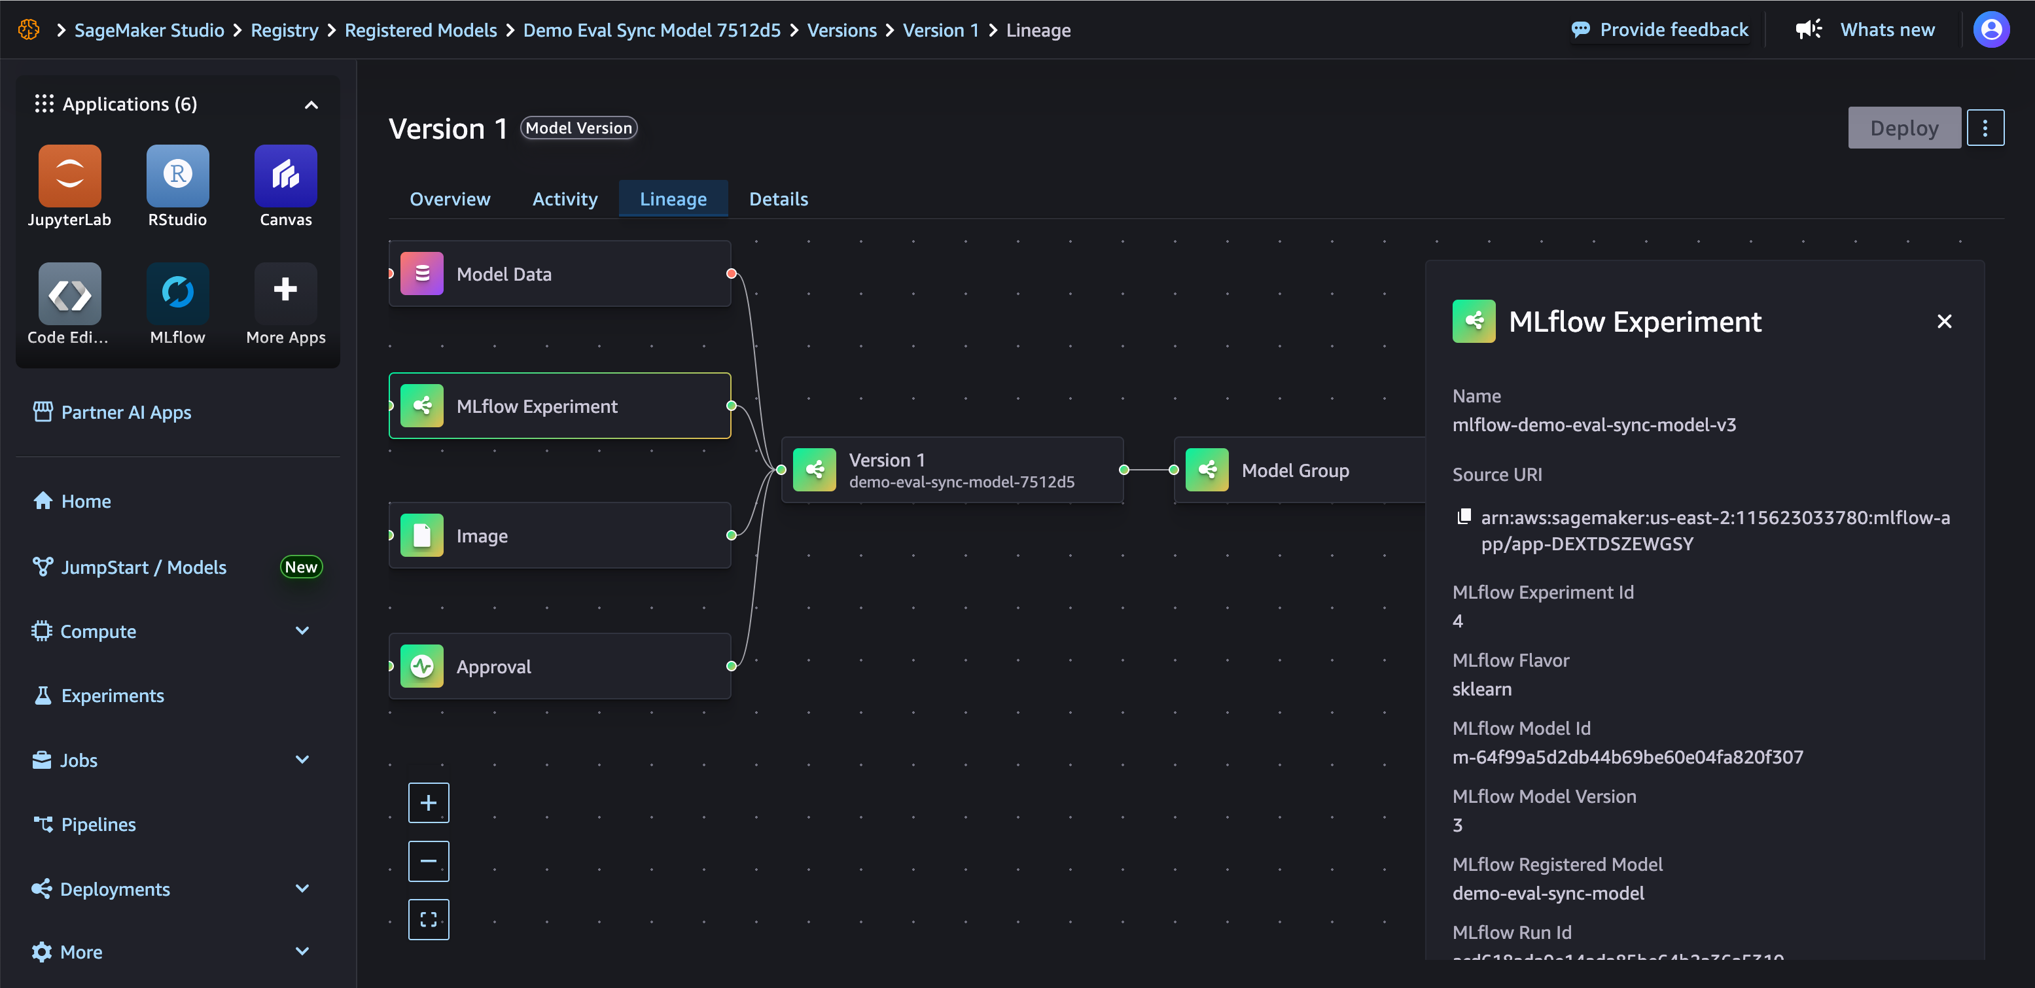Switch to the Activity tab
This screenshot has width=2035, height=988.
pyautogui.click(x=565, y=199)
